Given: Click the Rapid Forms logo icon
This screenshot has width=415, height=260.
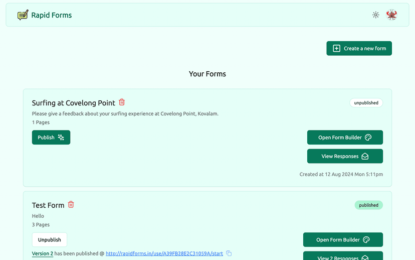Looking at the screenshot, I should tap(23, 15).
